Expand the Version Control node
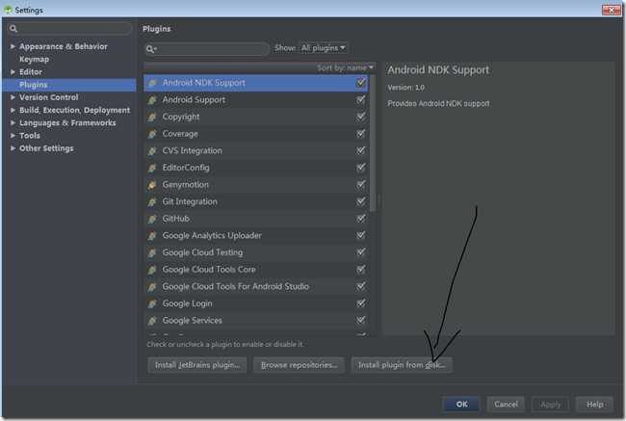This screenshot has height=421, width=626. point(13,97)
